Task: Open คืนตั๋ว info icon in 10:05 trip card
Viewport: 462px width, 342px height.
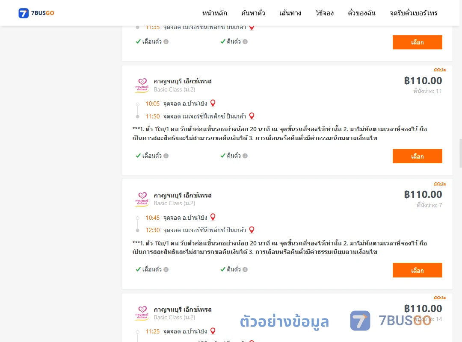Action: pos(245,156)
